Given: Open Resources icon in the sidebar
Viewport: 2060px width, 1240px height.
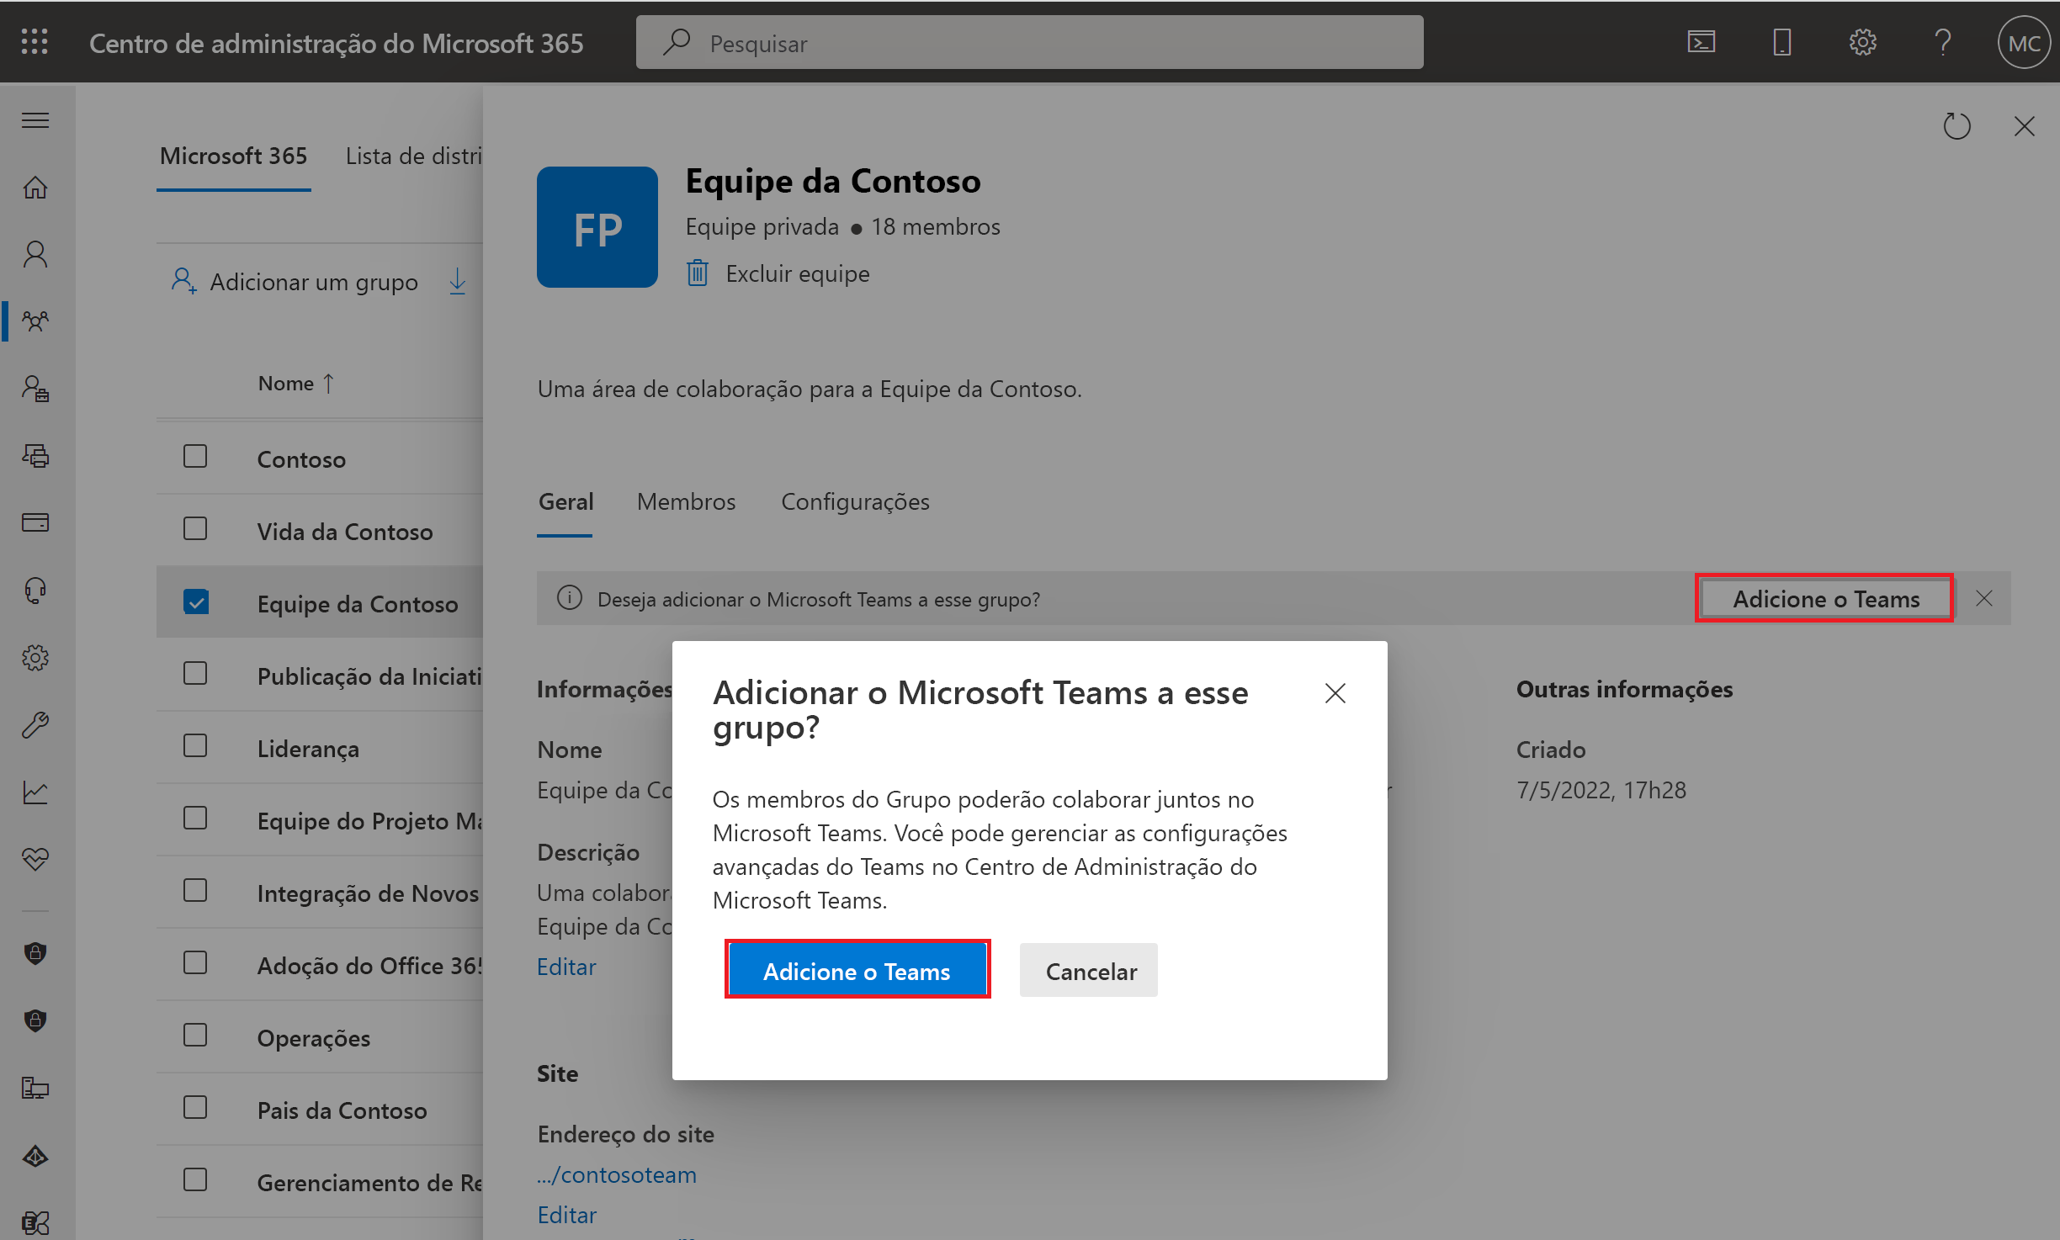Looking at the screenshot, I should (35, 455).
